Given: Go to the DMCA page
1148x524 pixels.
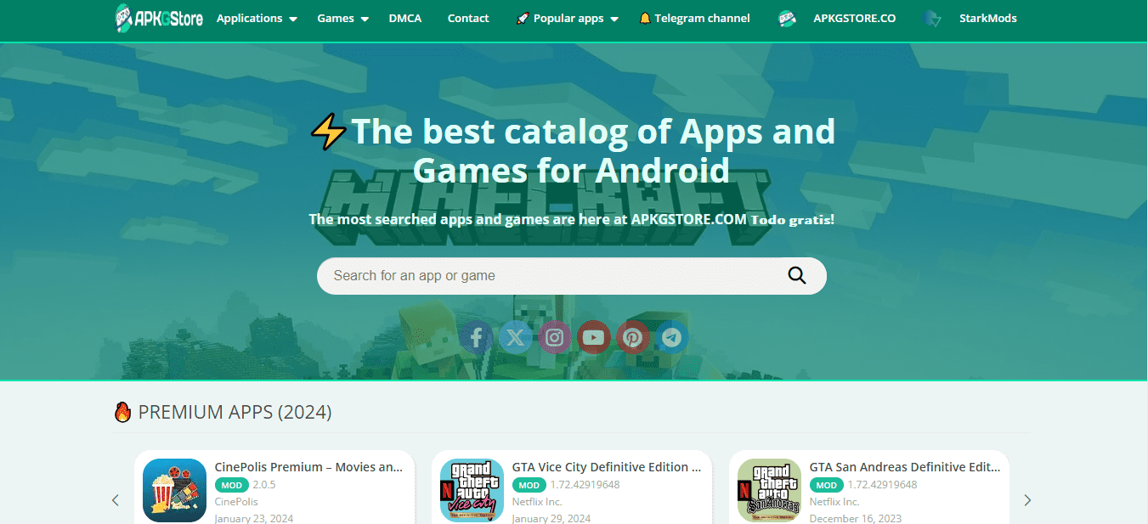Looking at the screenshot, I should tap(405, 18).
